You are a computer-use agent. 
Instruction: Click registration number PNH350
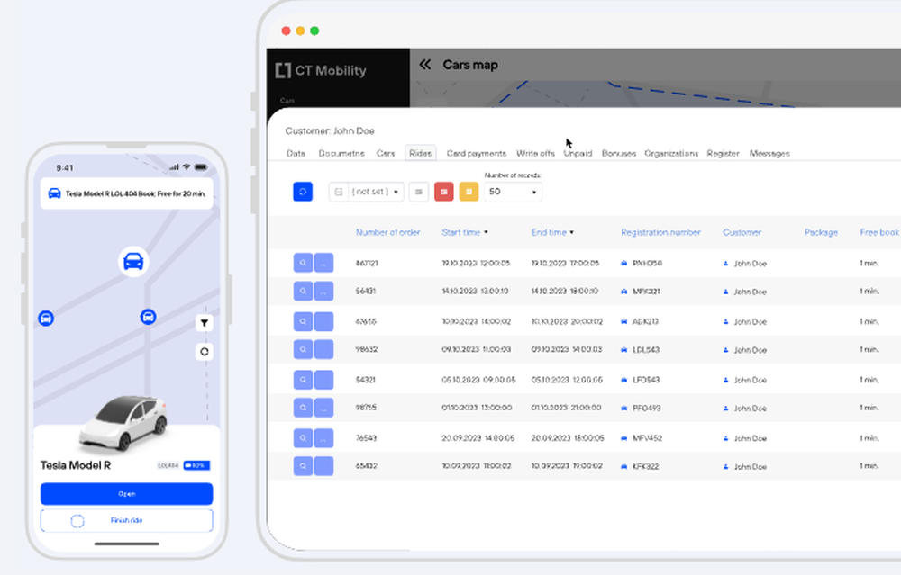click(x=647, y=264)
